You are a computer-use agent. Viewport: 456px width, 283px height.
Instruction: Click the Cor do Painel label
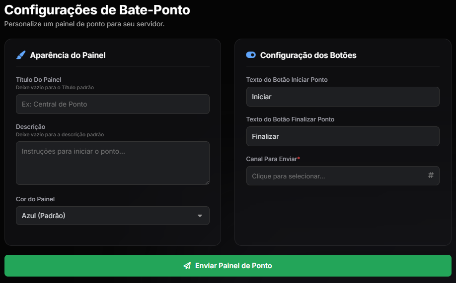[35, 199]
